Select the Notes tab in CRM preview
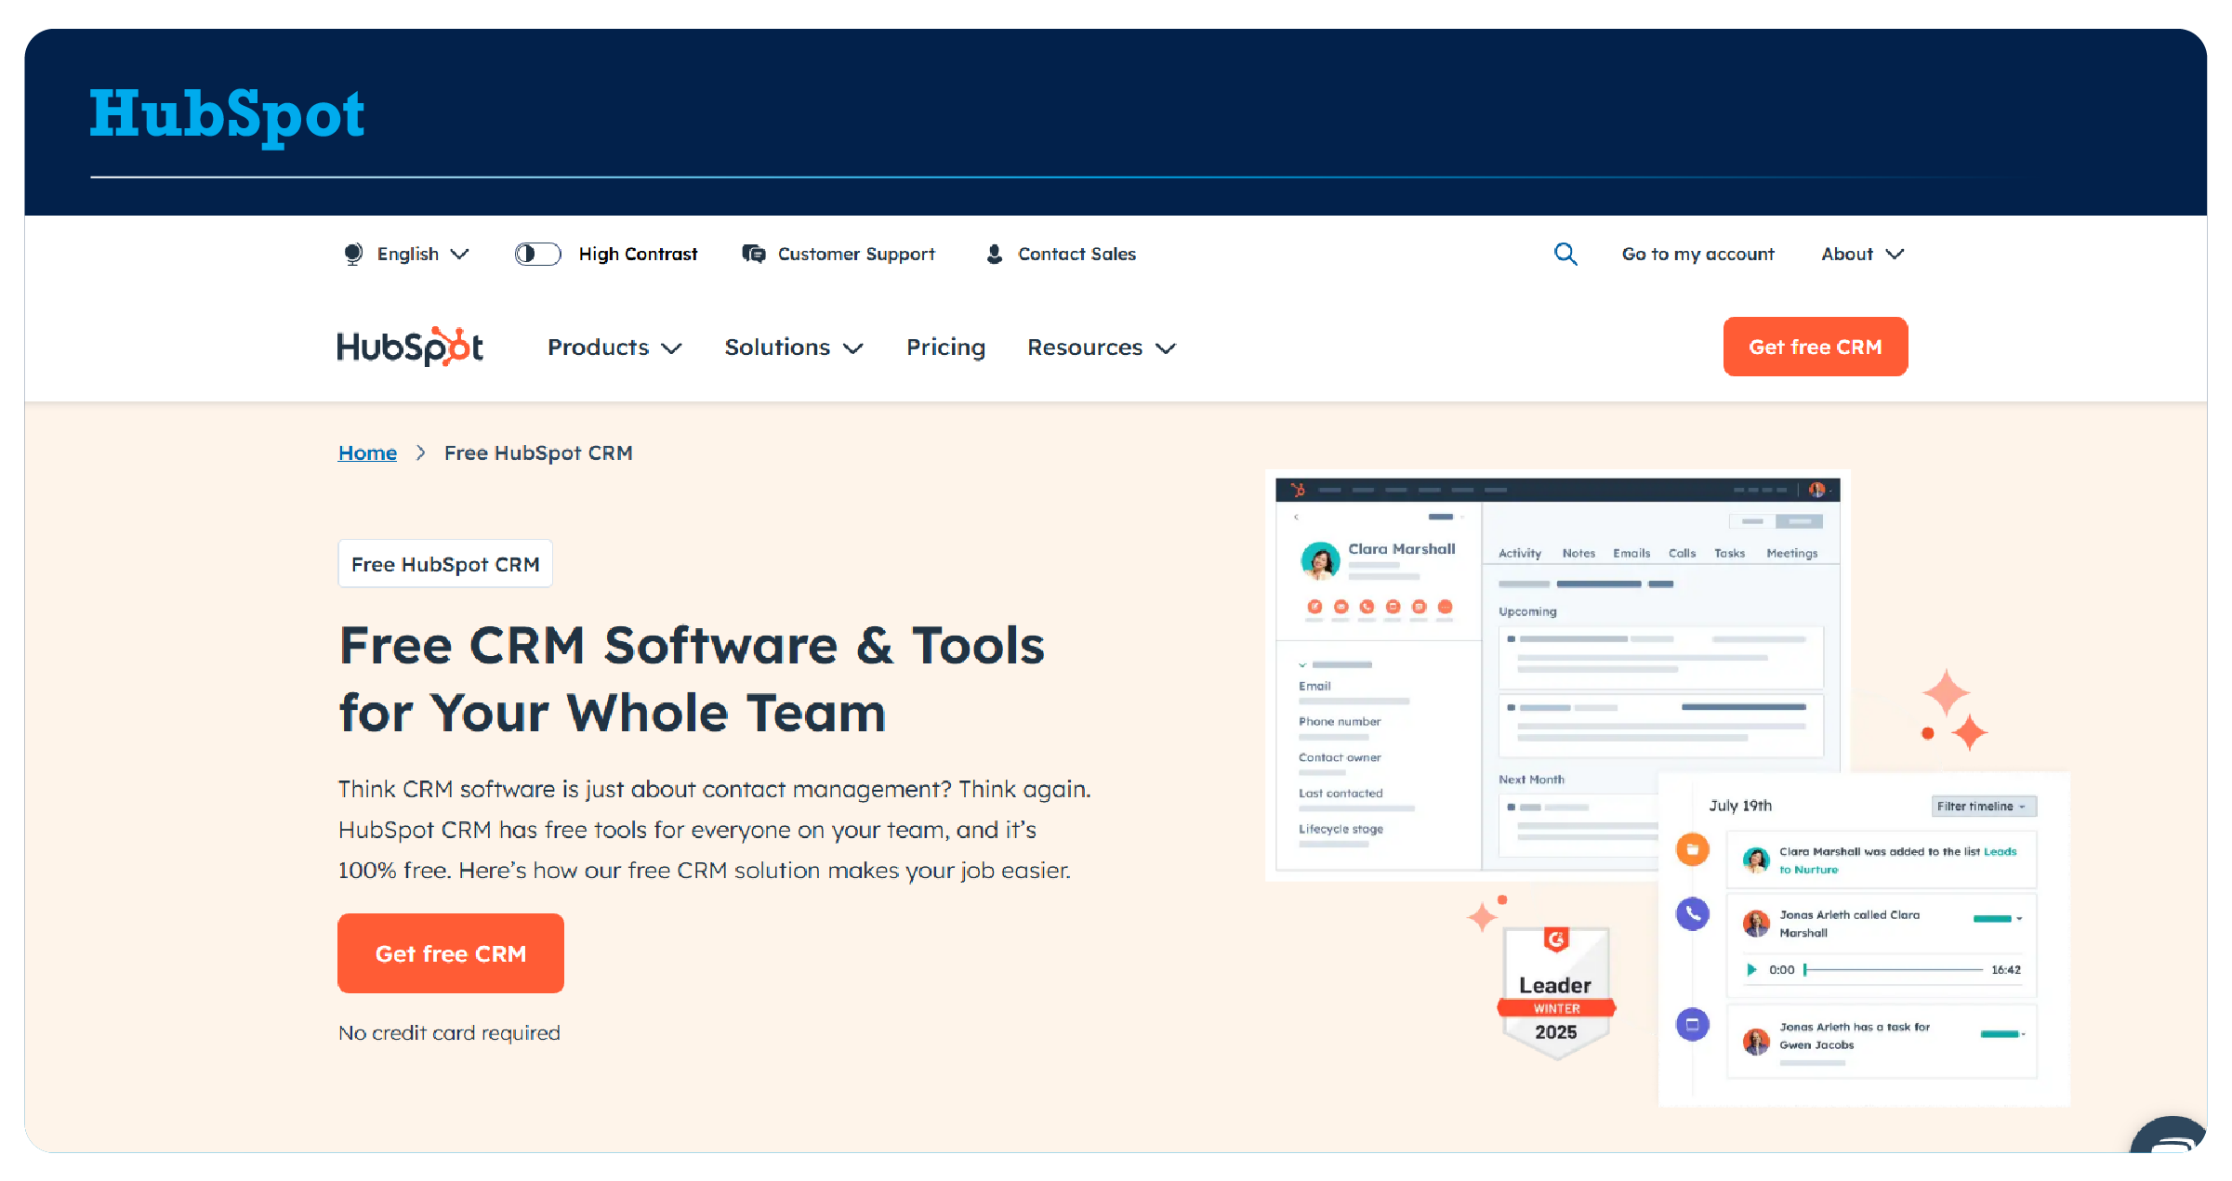Image resolution: width=2232 pixels, height=1181 pixels. [1578, 553]
